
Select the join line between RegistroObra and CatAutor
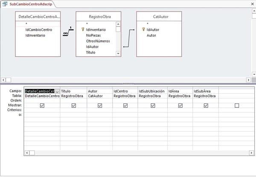tap(129, 38)
